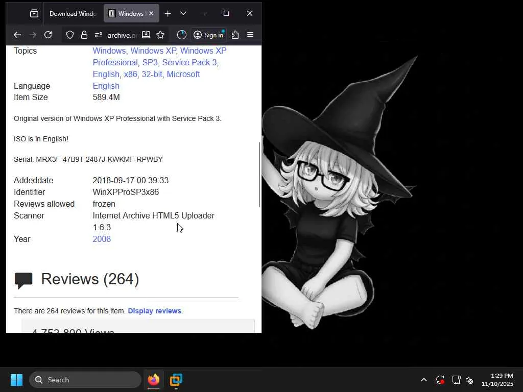Click the taskbar Search box
The width and height of the screenshot is (523, 392).
coord(85,380)
